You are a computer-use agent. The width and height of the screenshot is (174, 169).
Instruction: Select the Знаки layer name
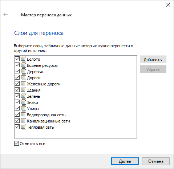32,102
